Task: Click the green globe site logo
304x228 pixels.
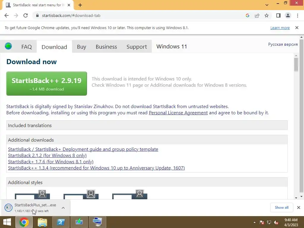Action: coord(8,46)
